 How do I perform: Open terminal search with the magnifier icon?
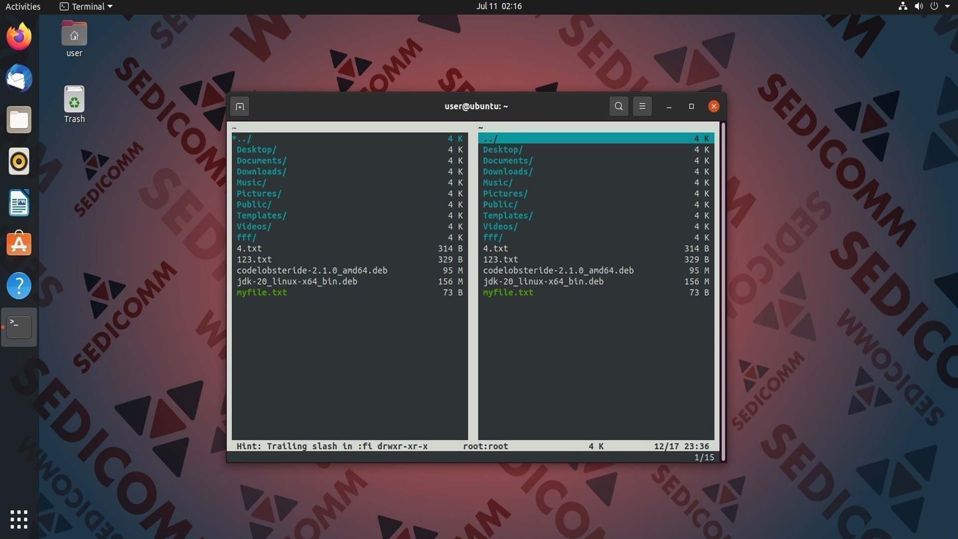[619, 106]
